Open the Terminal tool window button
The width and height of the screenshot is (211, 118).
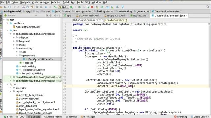72,117
